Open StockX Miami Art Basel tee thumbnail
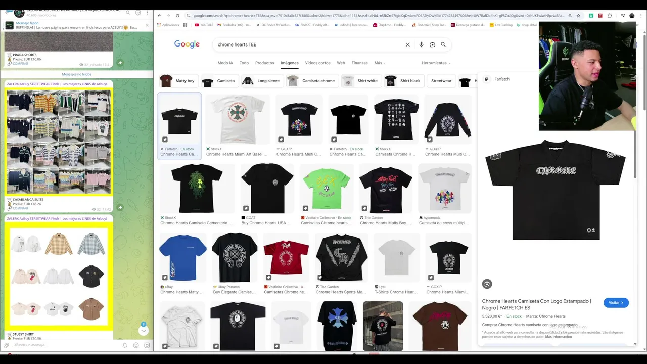Screen dimensions: 647x364 [x=238, y=119]
